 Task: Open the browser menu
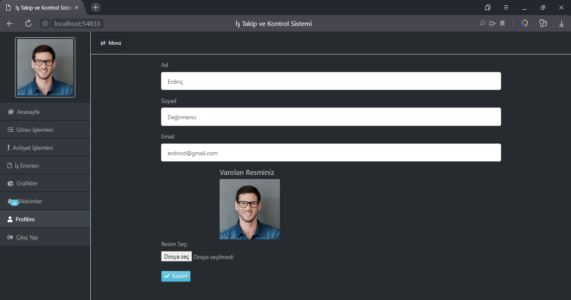tap(506, 7)
